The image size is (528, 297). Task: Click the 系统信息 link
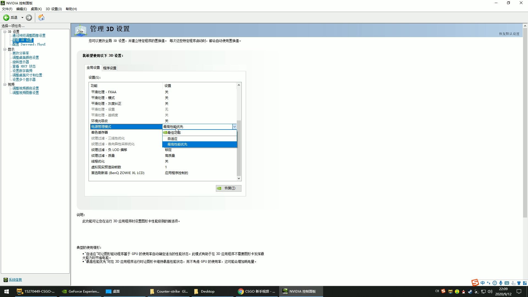pyautogui.click(x=15, y=280)
